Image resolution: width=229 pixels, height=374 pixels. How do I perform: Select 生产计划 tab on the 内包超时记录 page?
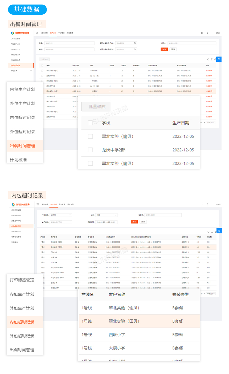click(54, 205)
